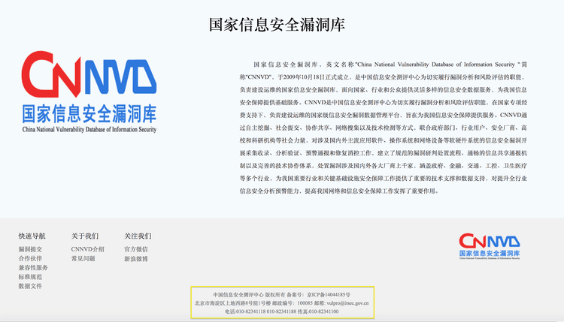
Task: Open the 京ICP备14044185号 registration link
Action: click(329, 294)
